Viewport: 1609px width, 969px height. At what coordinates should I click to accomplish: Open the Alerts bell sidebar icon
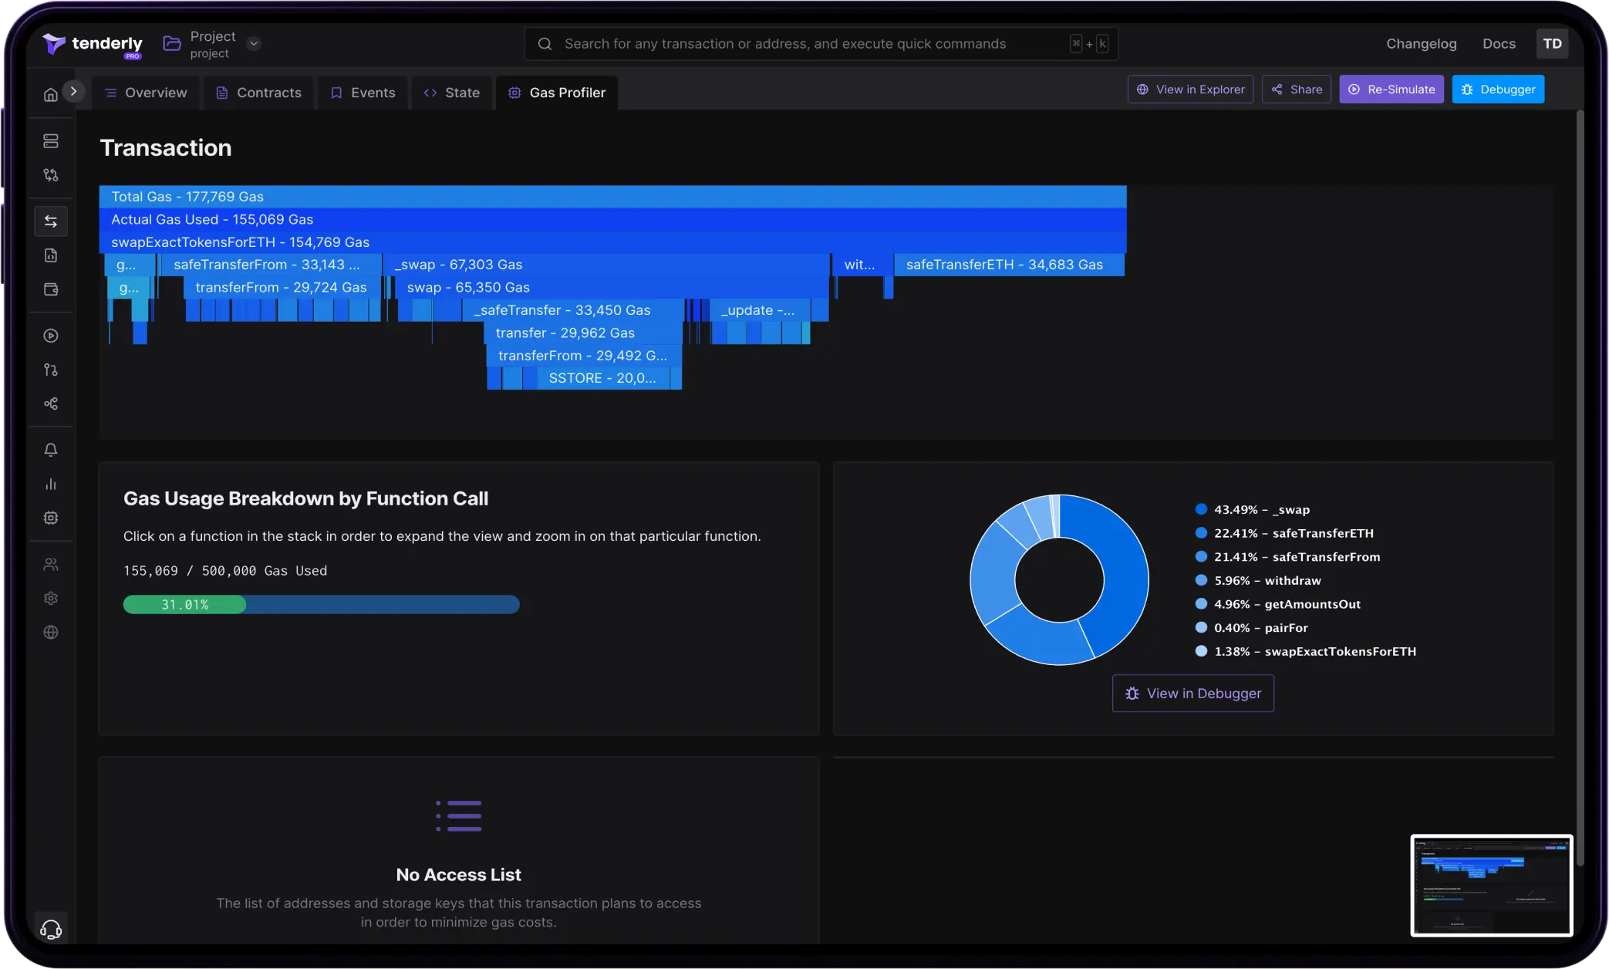click(x=51, y=450)
